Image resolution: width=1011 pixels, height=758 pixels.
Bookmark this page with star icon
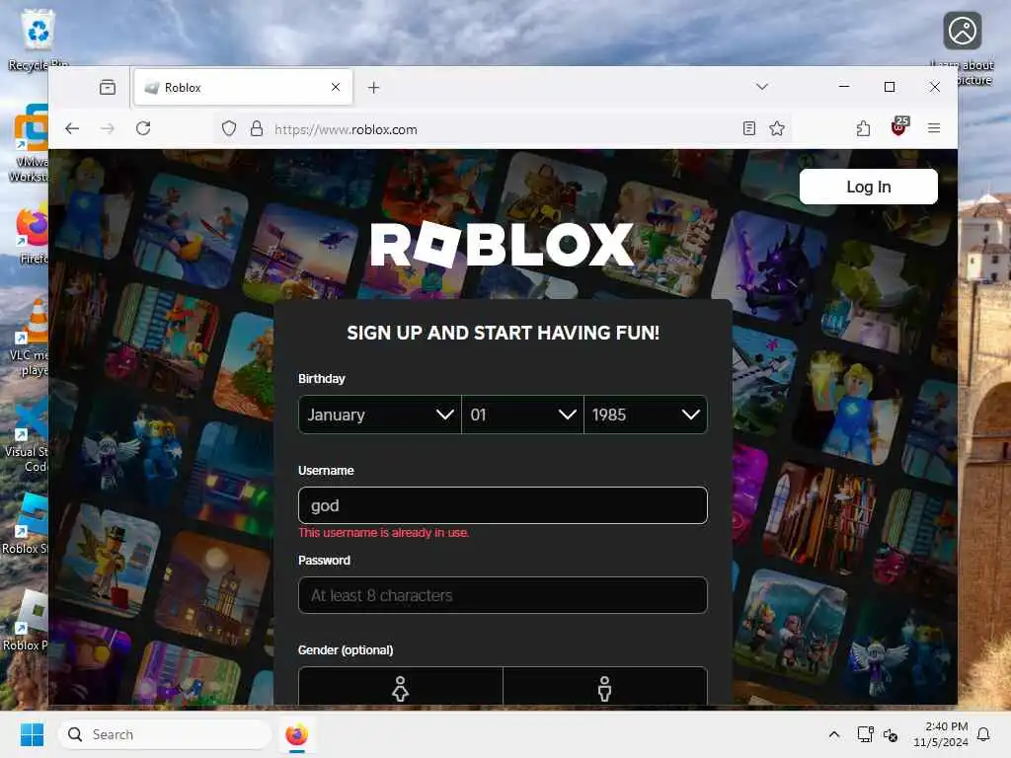pyautogui.click(x=777, y=128)
